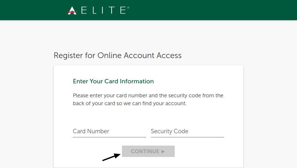The width and height of the screenshot is (297, 168).
Task: Click the 'Card Number' placeholder label
Action: 91,131
